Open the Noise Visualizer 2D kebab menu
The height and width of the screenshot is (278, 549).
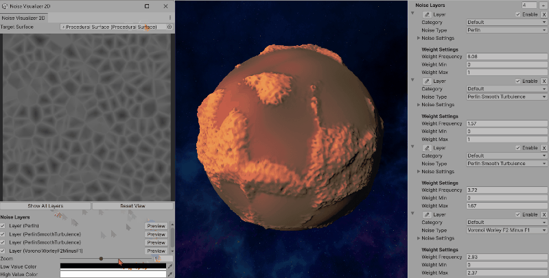[170, 17]
